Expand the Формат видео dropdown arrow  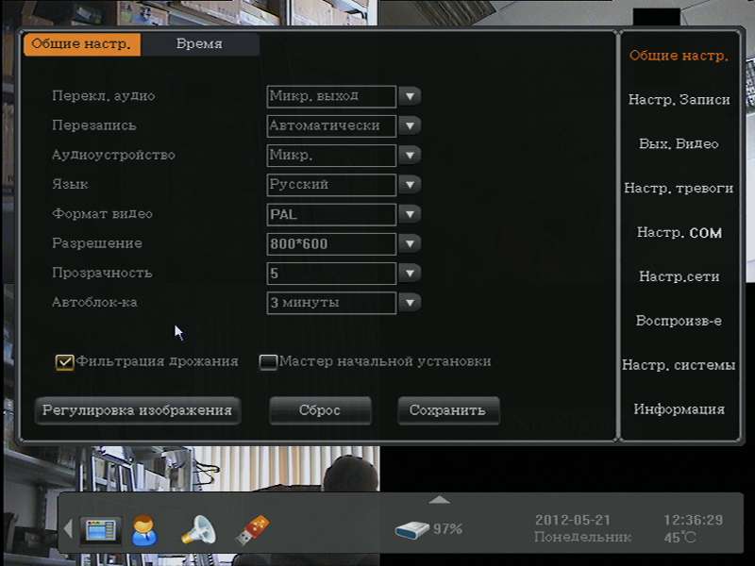tap(410, 214)
